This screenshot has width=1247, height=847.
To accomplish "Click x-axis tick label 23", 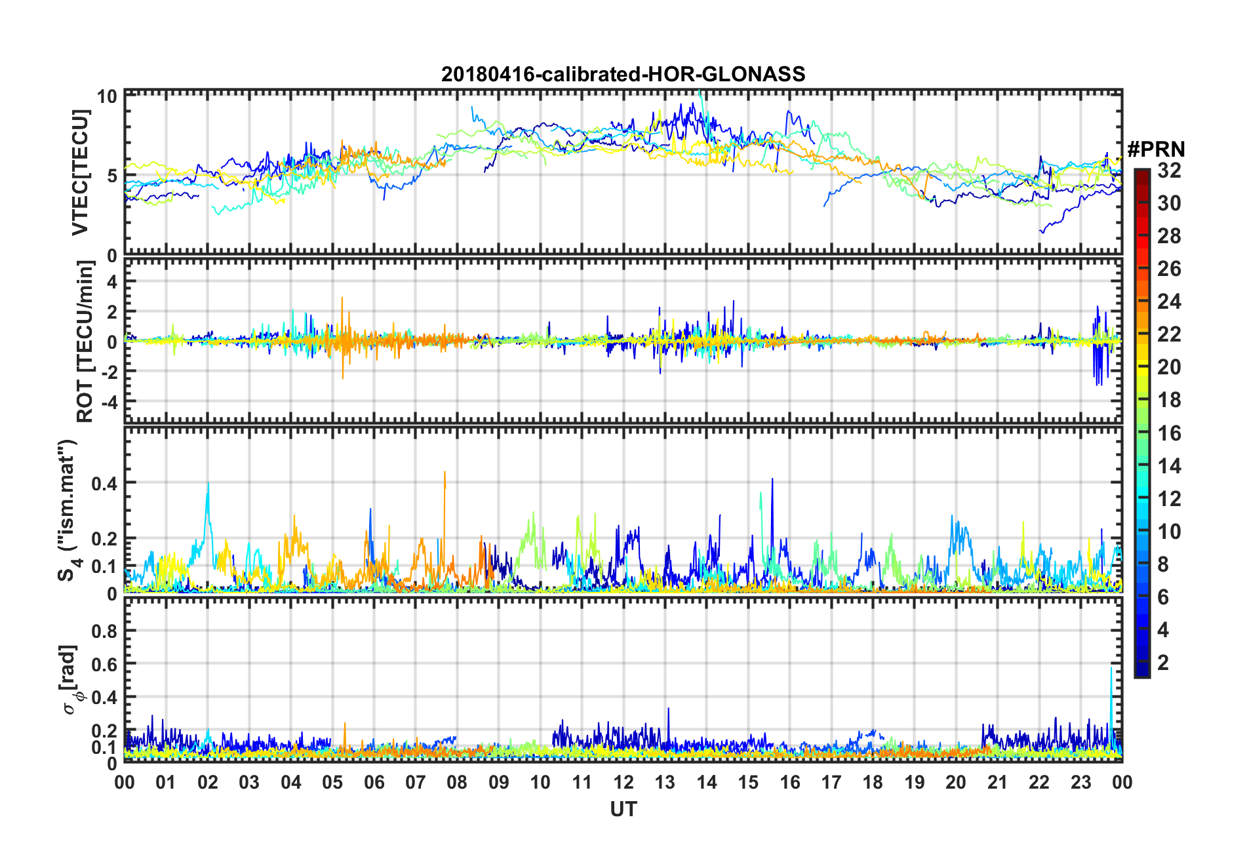I will 1081,782.
